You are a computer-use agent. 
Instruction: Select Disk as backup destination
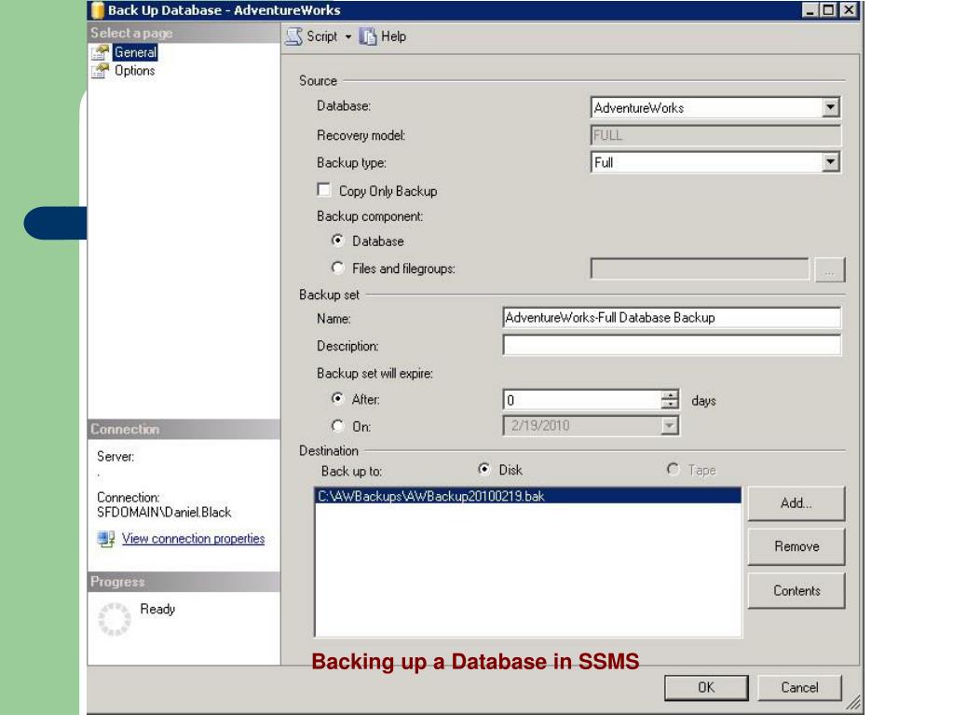click(483, 469)
